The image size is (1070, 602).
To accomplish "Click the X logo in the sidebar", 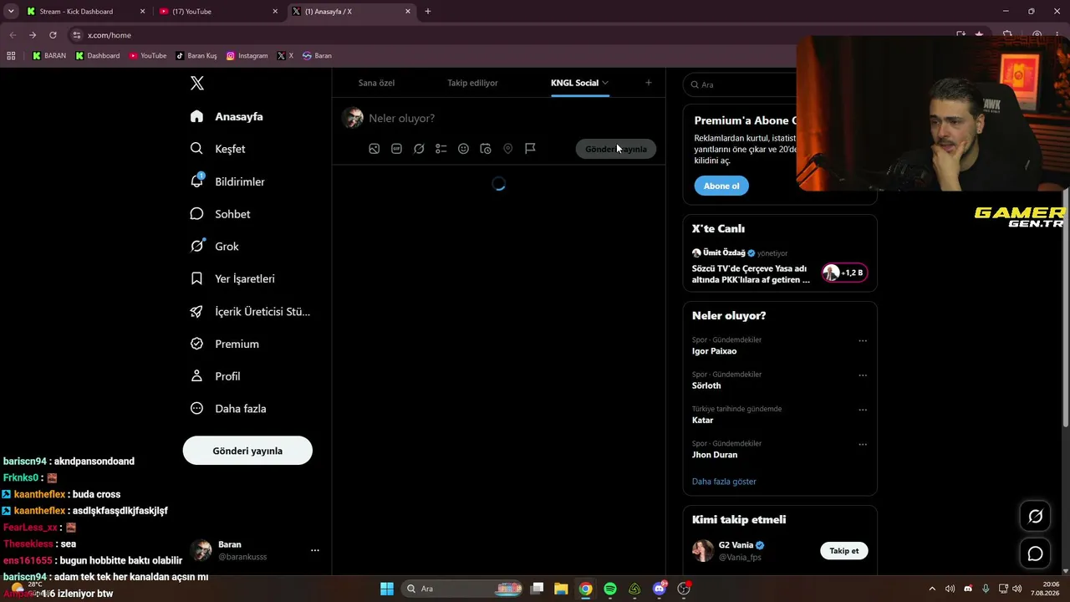I will click(197, 83).
